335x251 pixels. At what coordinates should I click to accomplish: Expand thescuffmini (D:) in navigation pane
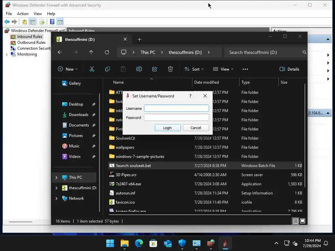click(56, 188)
